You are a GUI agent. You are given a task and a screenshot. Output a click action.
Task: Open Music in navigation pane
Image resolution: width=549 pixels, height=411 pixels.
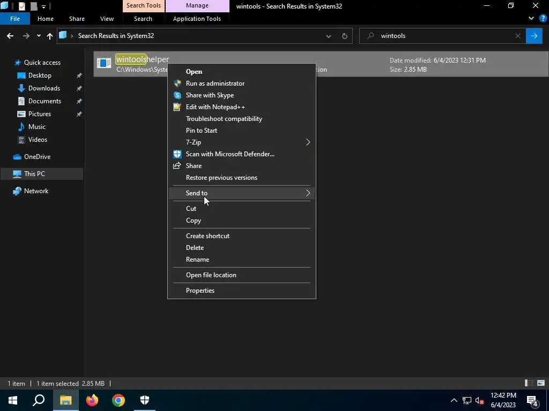[37, 127]
